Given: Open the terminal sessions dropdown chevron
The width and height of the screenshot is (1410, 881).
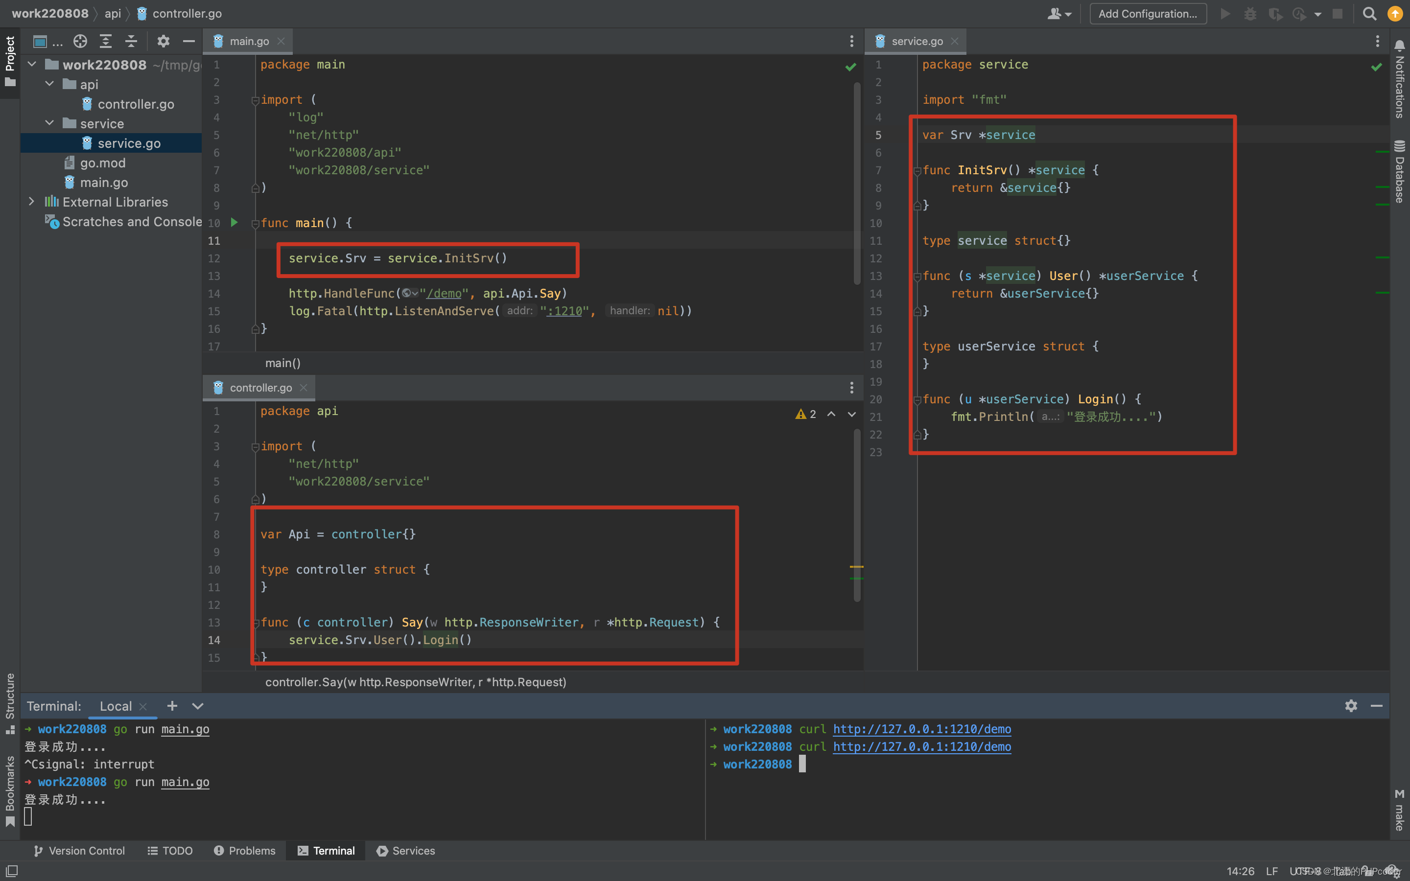Looking at the screenshot, I should pyautogui.click(x=197, y=706).
